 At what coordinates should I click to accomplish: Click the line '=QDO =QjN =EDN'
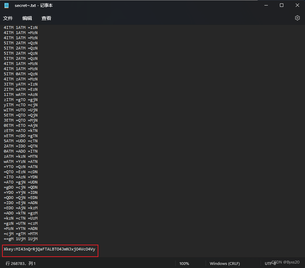pyautogui.click(x=21, y=198)
